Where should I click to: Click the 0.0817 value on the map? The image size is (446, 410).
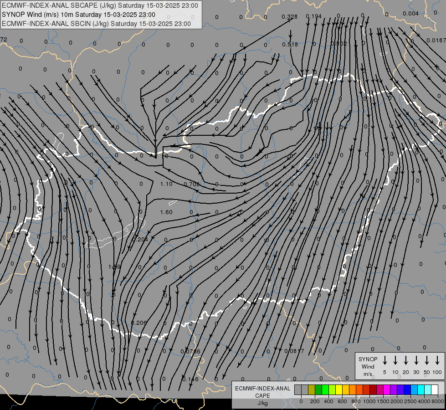tap(294, 351)
